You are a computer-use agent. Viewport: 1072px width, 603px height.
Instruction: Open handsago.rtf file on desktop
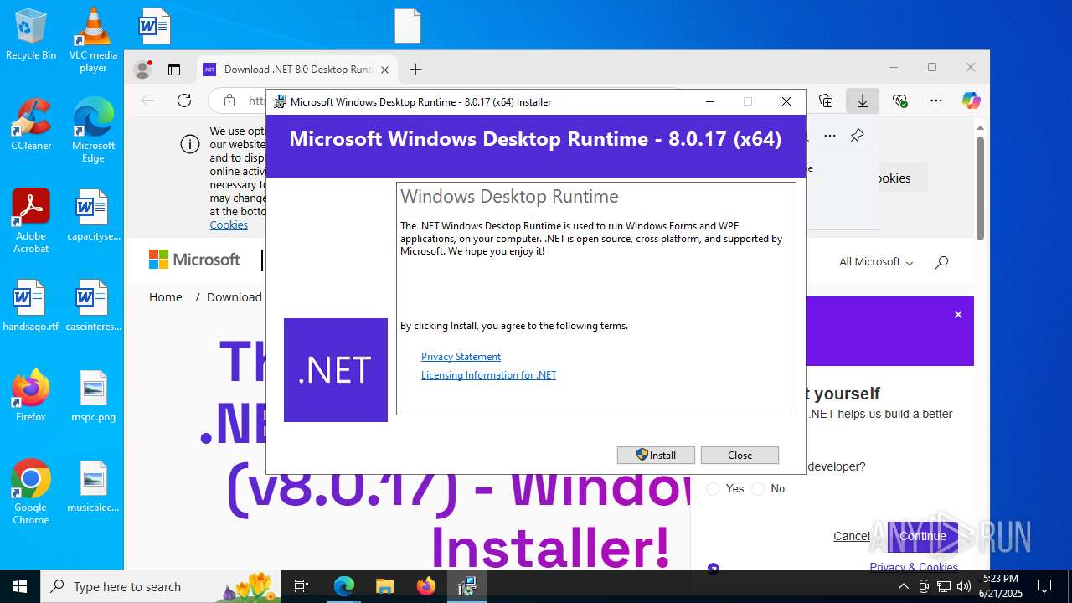(31, 305)
